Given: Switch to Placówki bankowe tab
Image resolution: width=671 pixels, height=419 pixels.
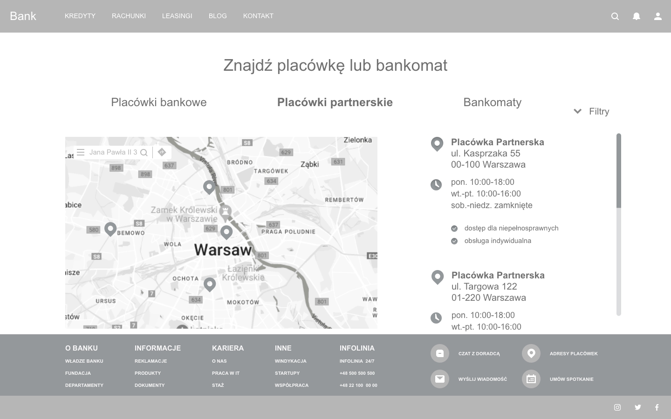Looking at the screenshot, I should tap(158, 102).
